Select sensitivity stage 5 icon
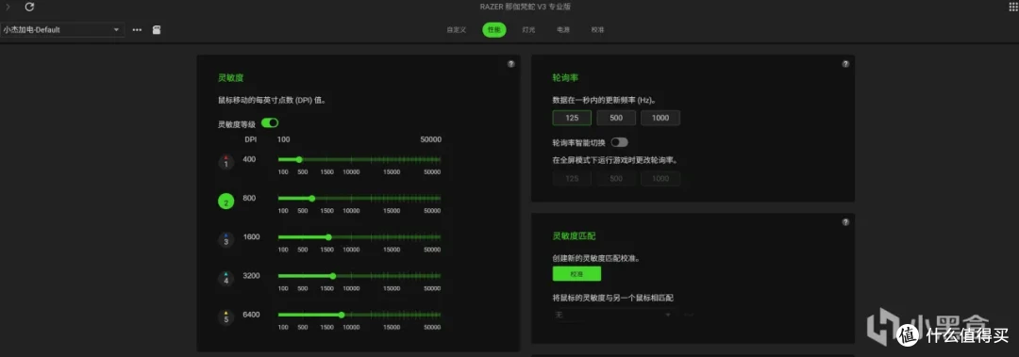This screenshot has height=357, width=1019. [x=226, y=318]
